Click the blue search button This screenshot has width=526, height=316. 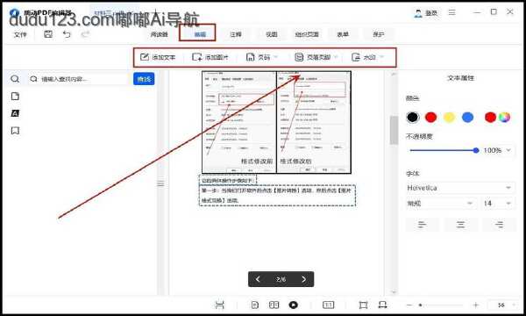pos(144,79)
